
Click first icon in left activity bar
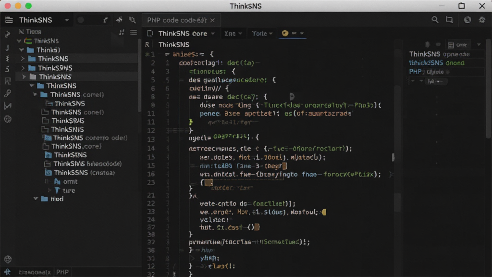coord(8,34)
